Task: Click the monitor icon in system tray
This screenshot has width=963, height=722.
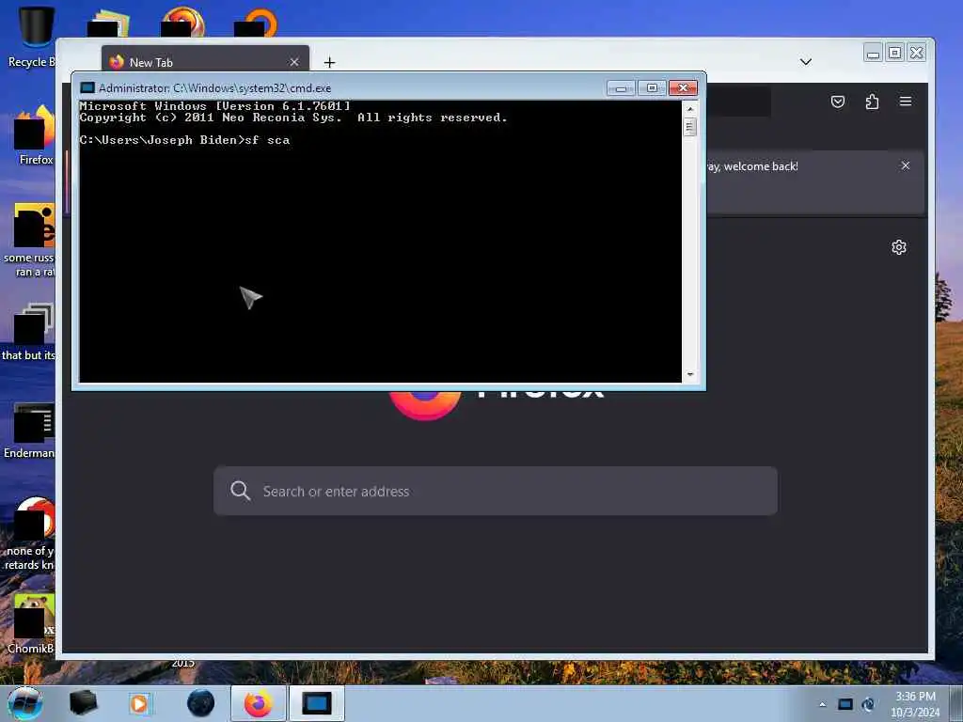Action: pos(845,704)
